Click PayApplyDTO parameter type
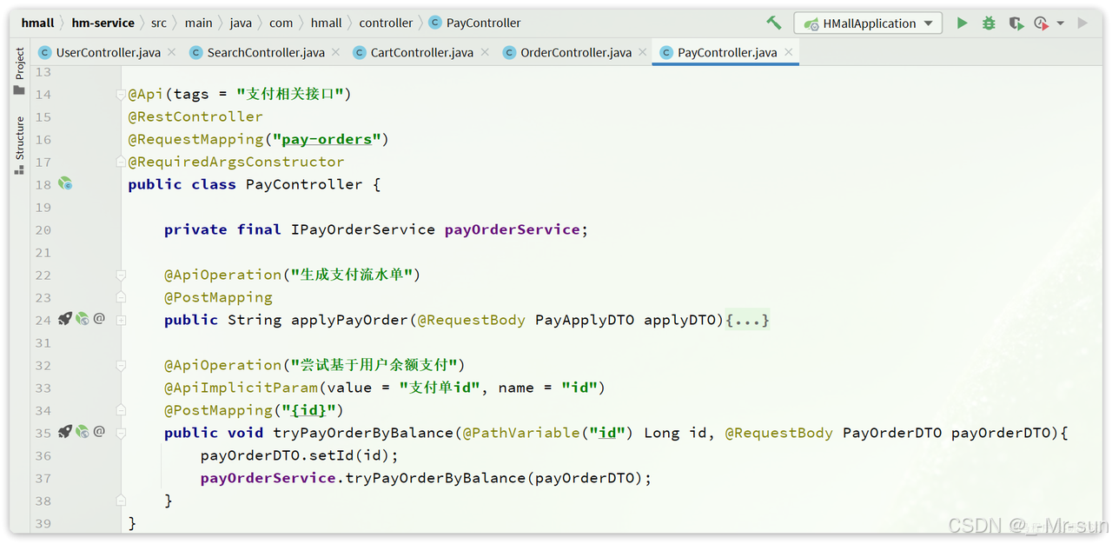The height and width of the screenshot is (544, 1112). click(x=585, y=320)
